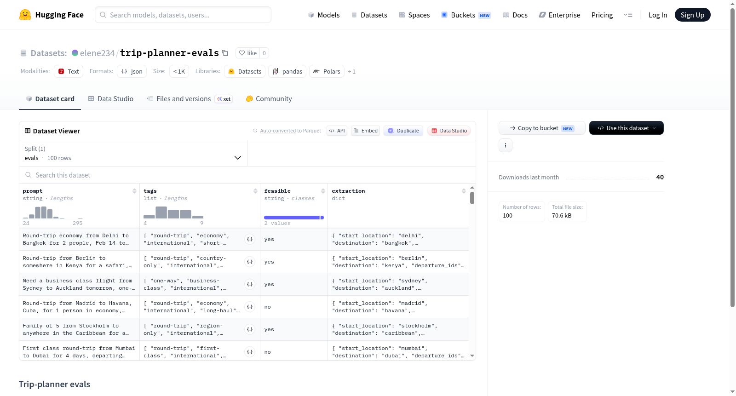
Task: Click the API button in viewer
Action: pyautogui.click(x=337, y=131)
